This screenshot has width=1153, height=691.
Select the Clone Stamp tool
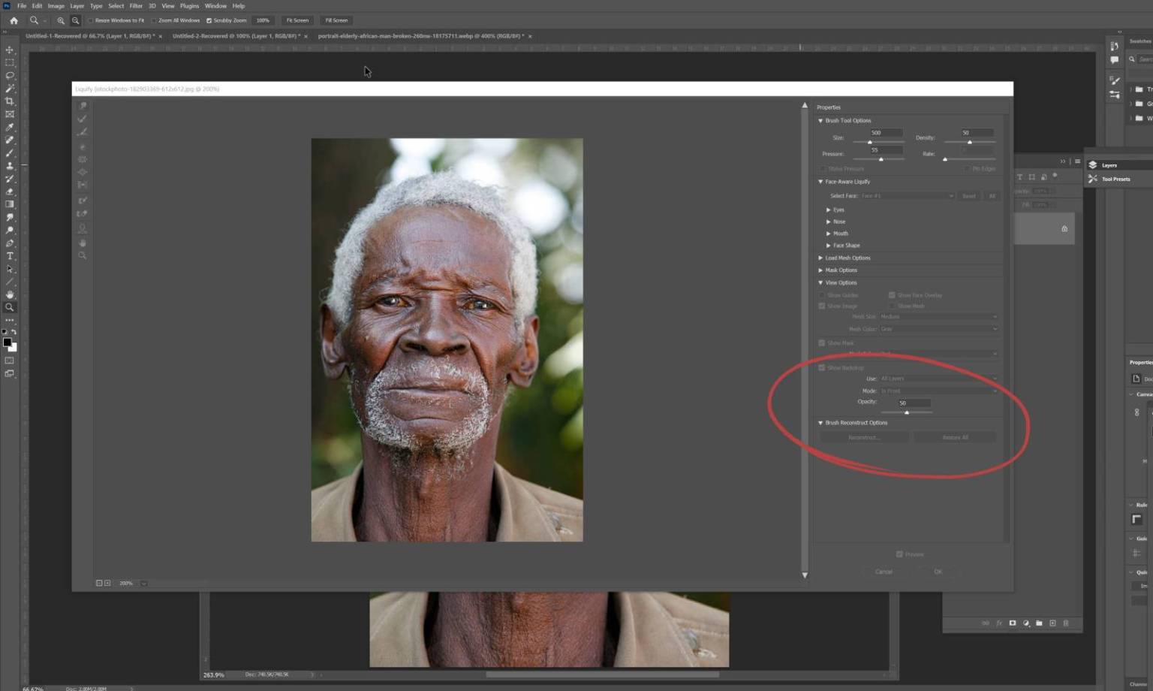tap(10, 166)
